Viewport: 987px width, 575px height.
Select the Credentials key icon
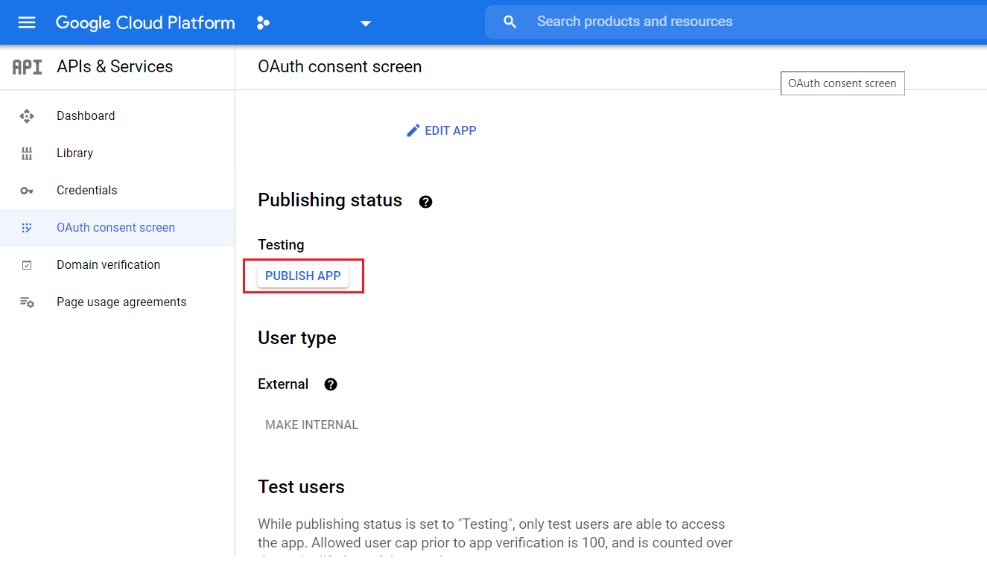coord(27,190)
